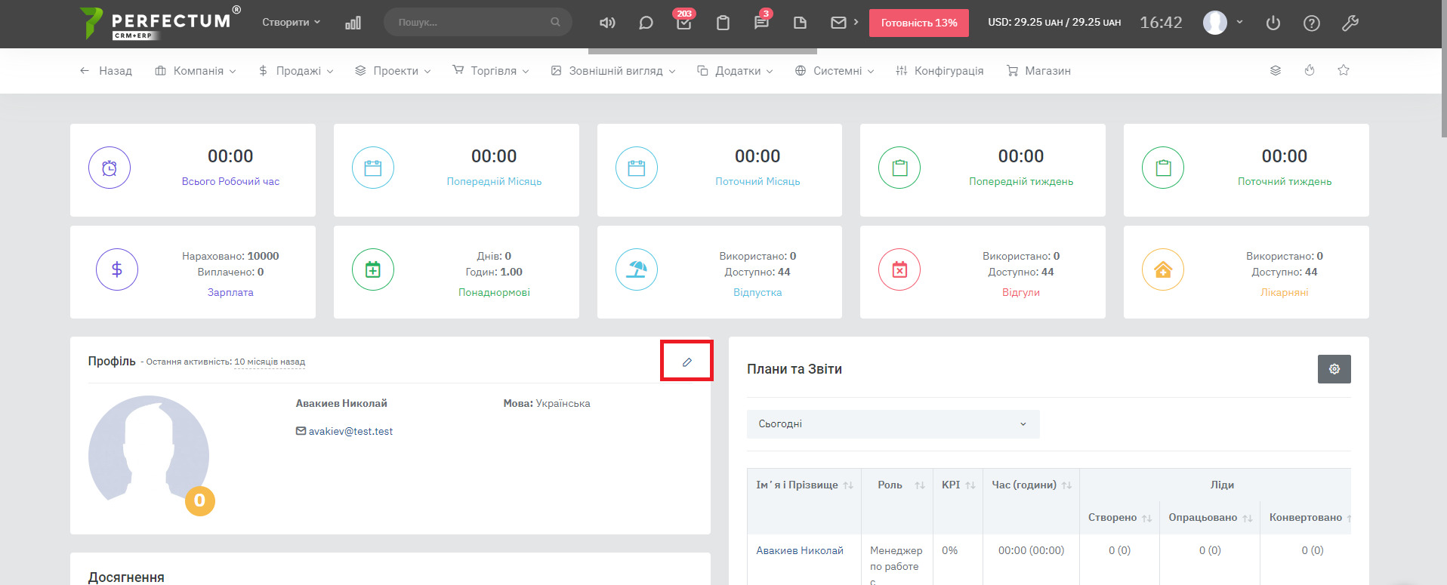
Task: Click the search input field
Action: tap(472, 23)
